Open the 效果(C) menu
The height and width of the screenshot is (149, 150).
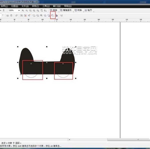click(4, 6)
